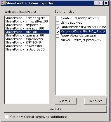Image resolution: width=111 pixels, height=122 pixels.
Task: Select SharePoint - intracelltest80 in the list
Action: tap(27, 21)
